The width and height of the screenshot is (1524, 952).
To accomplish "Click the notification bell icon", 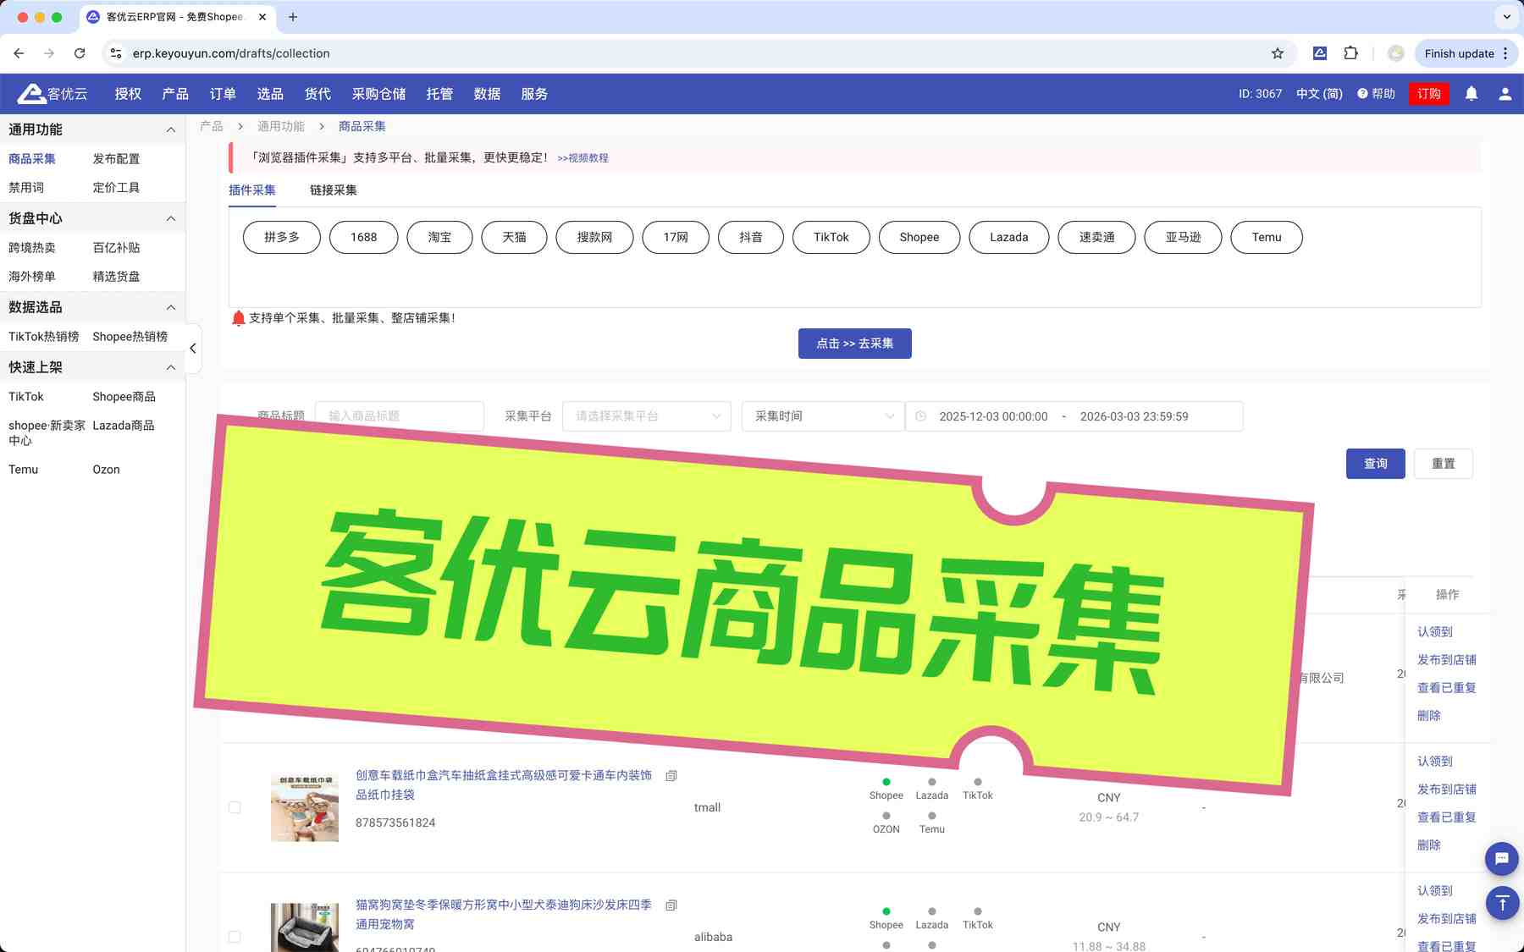I will pyautogui.click(x=1472, y=94).
